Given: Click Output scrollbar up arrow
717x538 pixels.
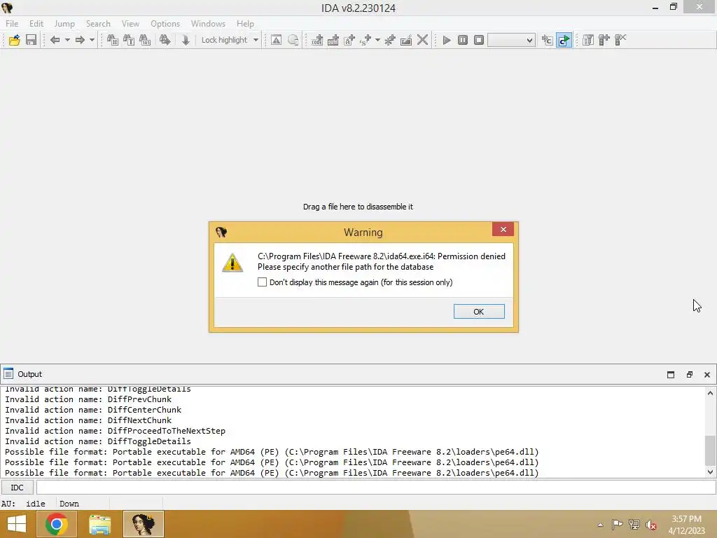Looking at the screenshot, I should click(x=710, y=393).
